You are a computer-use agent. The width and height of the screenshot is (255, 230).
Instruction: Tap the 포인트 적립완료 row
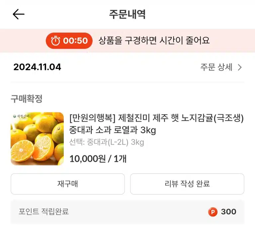(127, 212)
